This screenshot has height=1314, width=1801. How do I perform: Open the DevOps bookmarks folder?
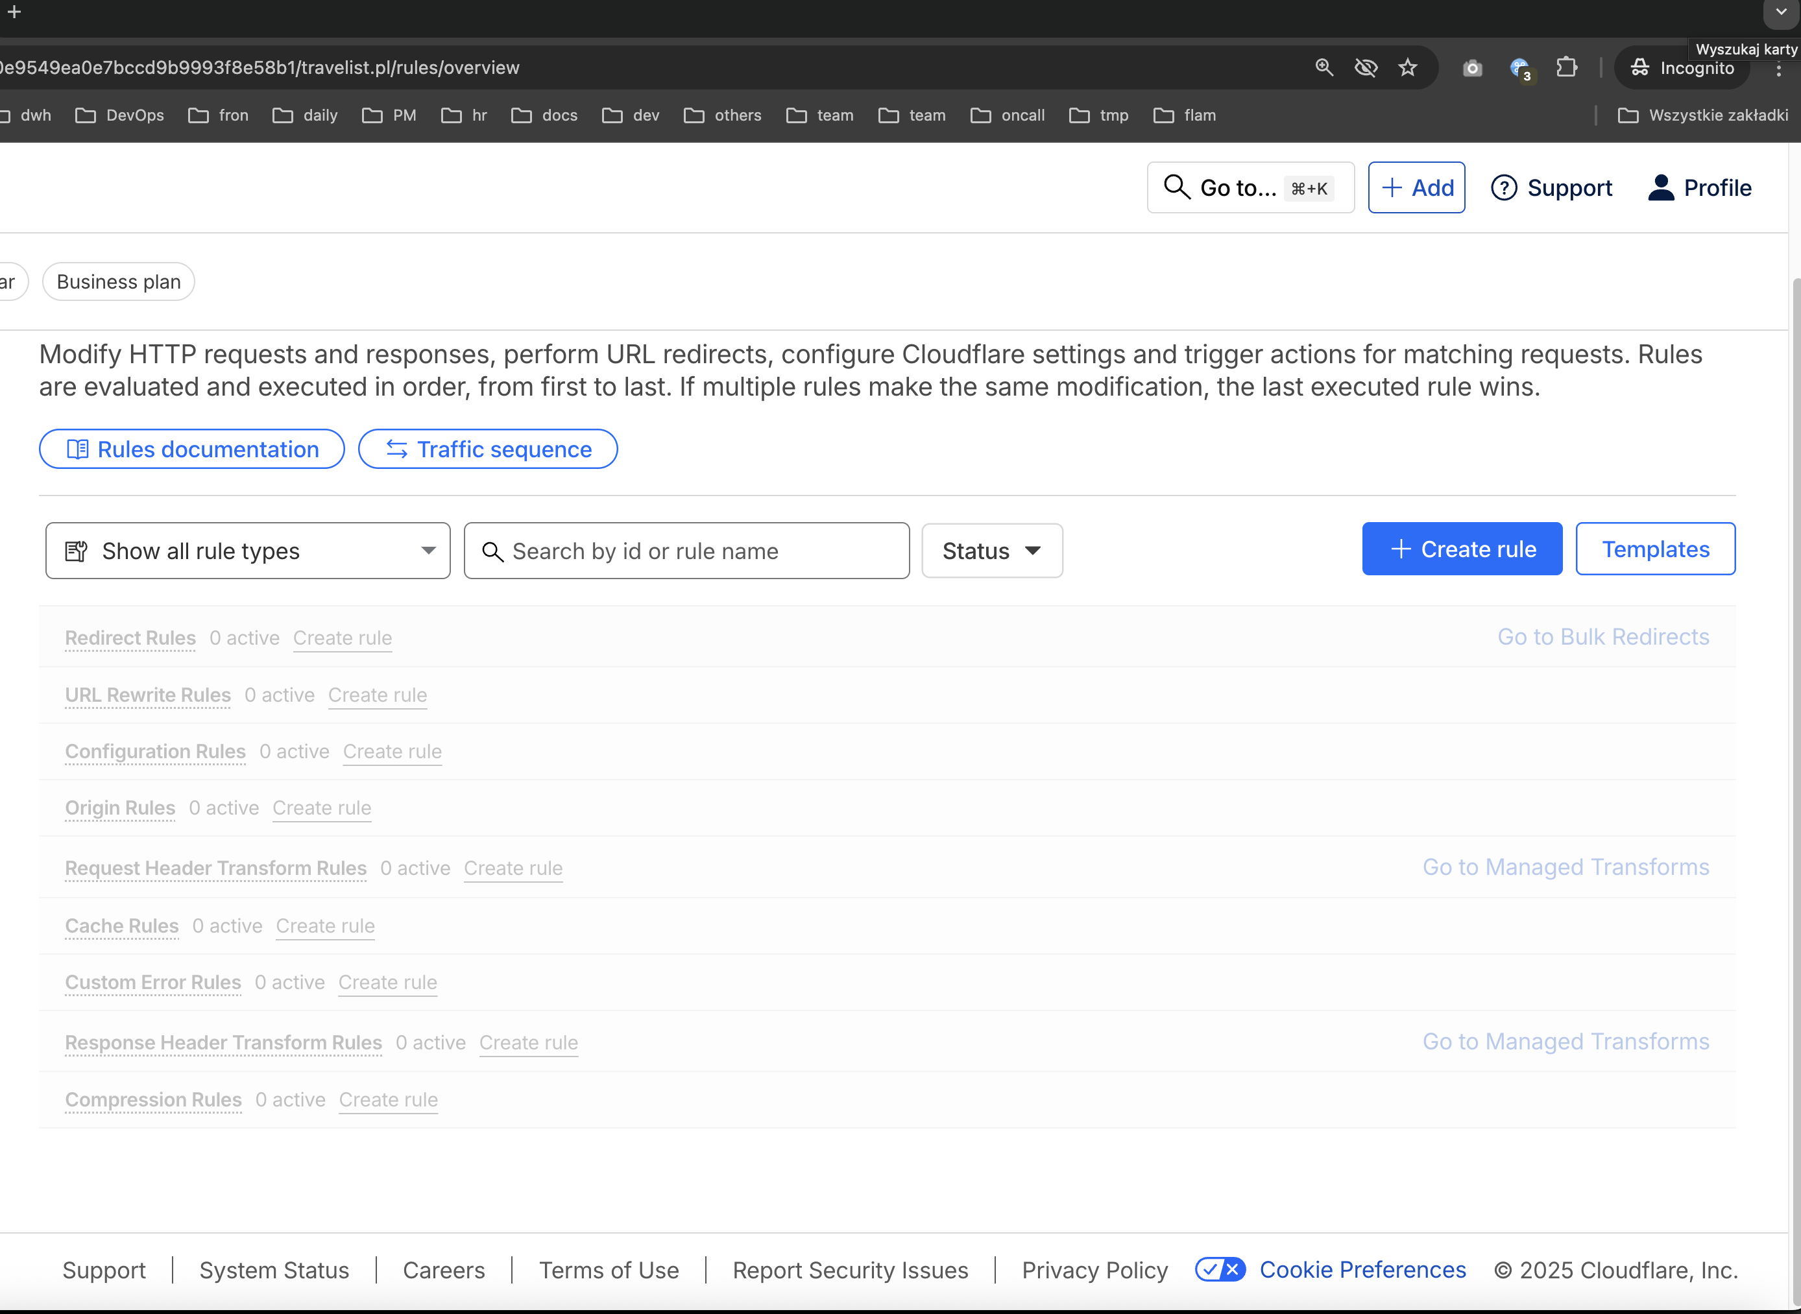coord(120,115)
